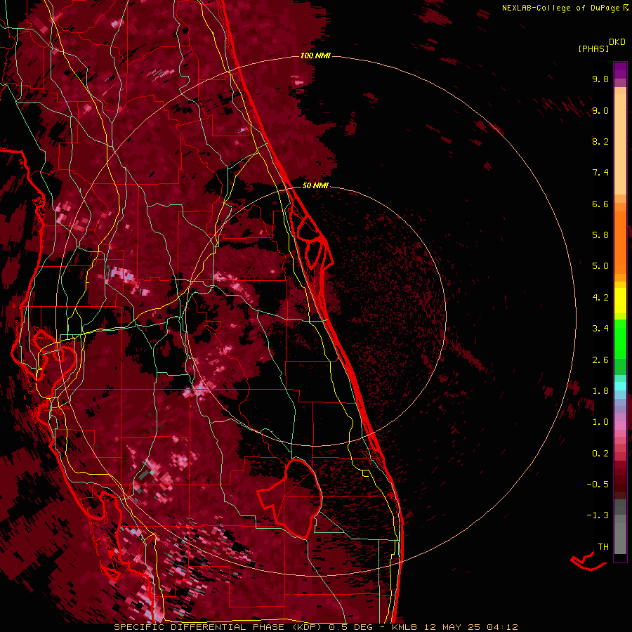Screen dimensions: 632x632
Task: Click the -0.5 value on the scale
Action: [598, 485]
